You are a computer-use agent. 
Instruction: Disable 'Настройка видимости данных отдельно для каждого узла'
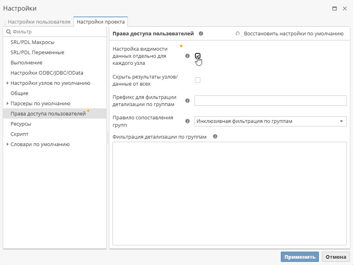tap(198, 55)
